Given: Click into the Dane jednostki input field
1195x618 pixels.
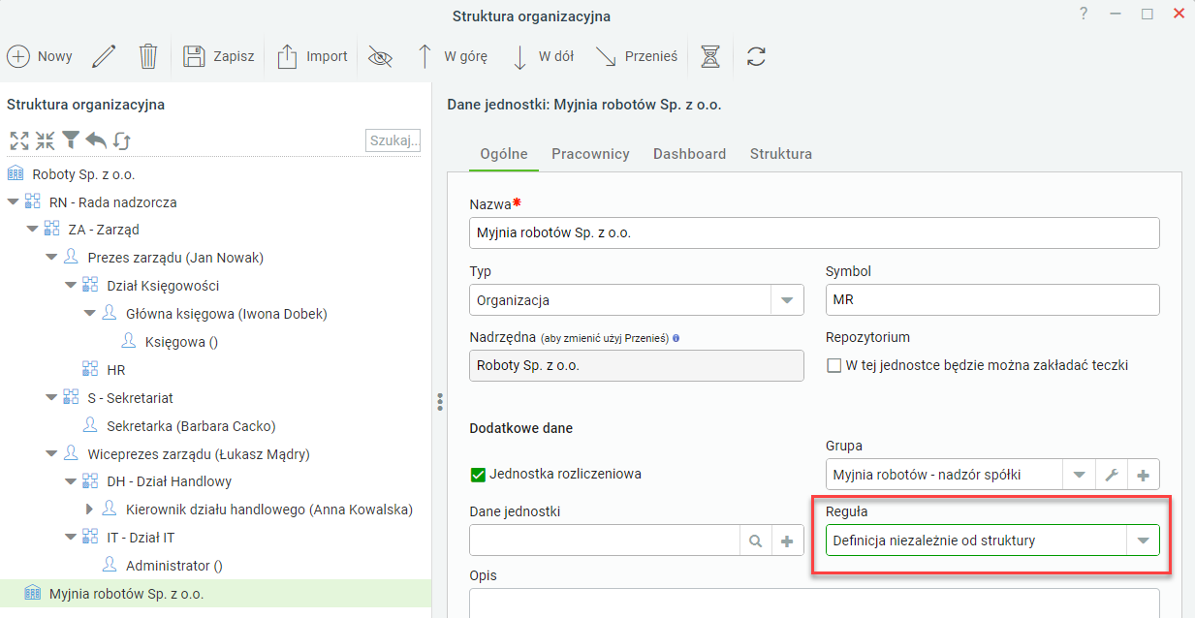Looking at the screenshot, I should tap(605, 541).
